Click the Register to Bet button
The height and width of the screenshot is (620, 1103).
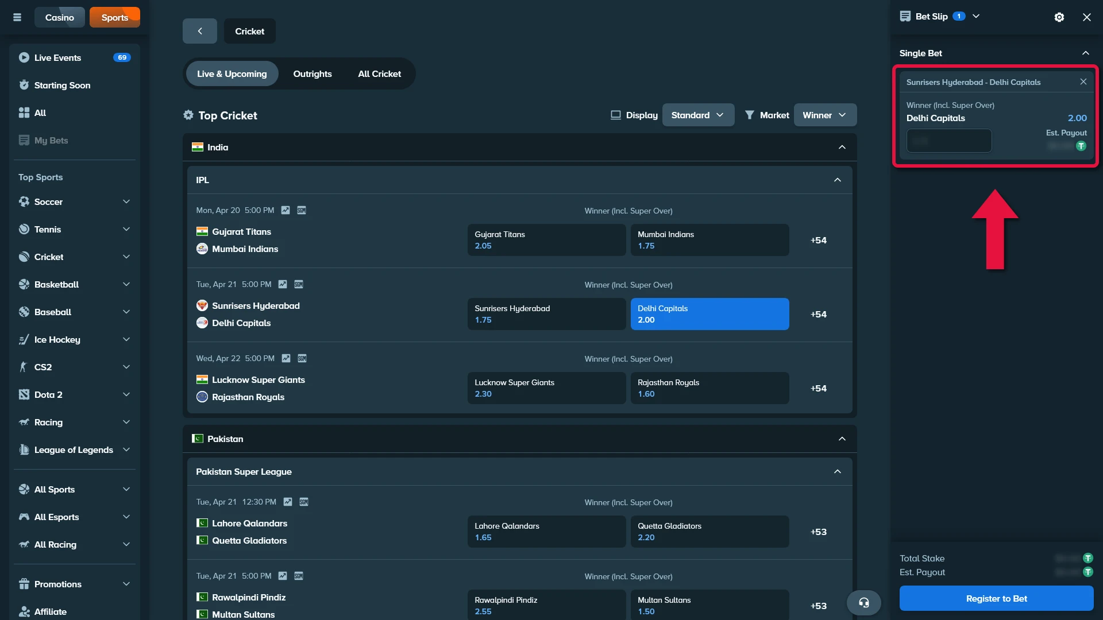997,598
